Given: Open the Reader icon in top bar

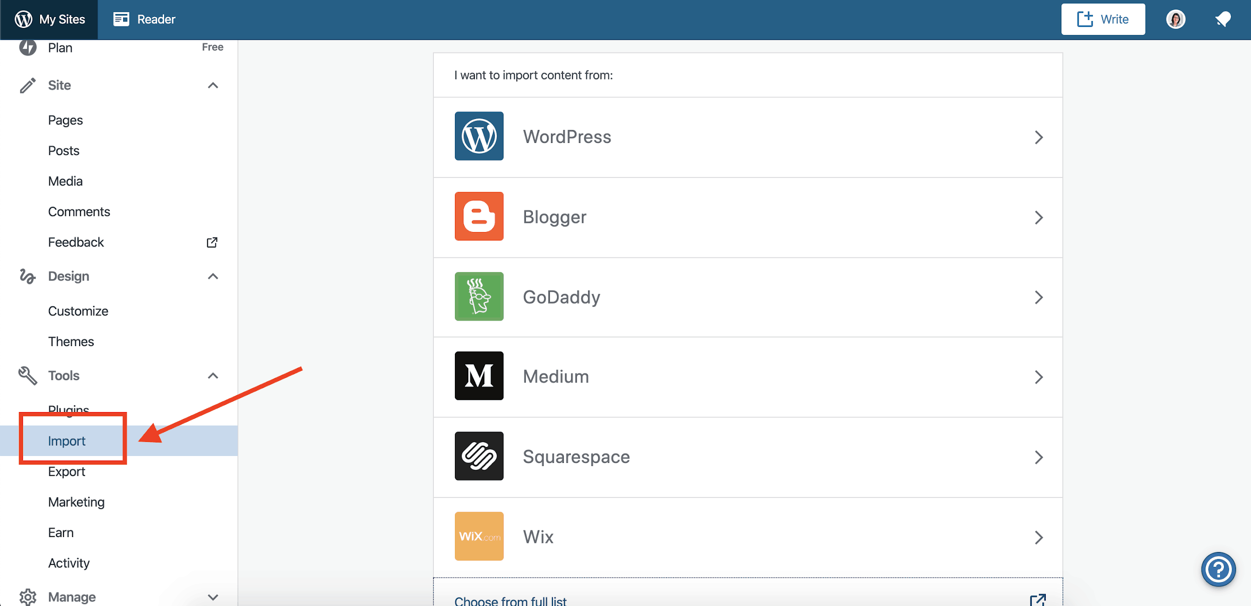Looking at the screenshot, I should tap(121, 19).
